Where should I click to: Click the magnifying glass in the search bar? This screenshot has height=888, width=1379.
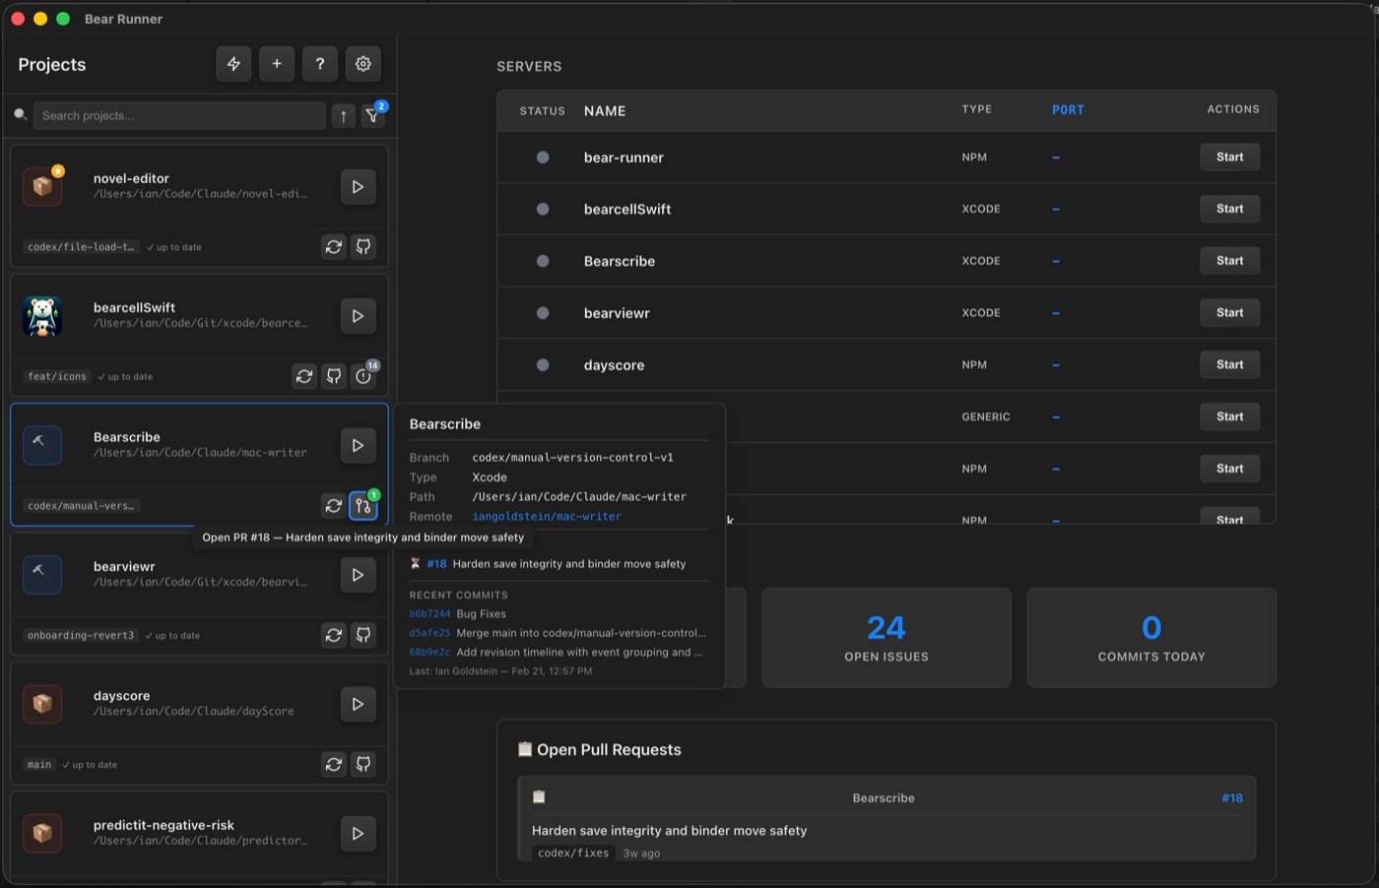point(20,115)
